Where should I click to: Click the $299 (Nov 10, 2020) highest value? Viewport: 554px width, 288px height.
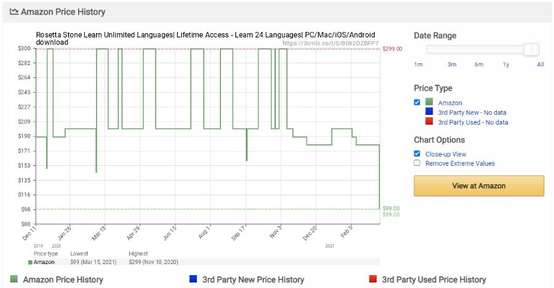[x=153, y=262]
